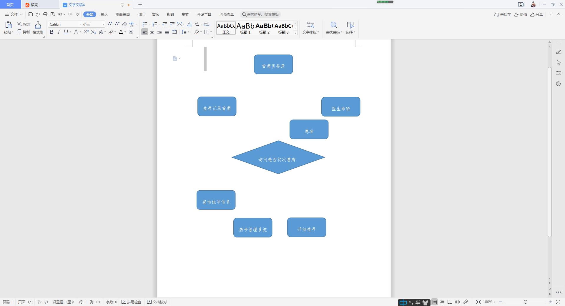Center align the paragraph
The width and height of the screenshot is (565, 306).
click(x=152, y=32)
